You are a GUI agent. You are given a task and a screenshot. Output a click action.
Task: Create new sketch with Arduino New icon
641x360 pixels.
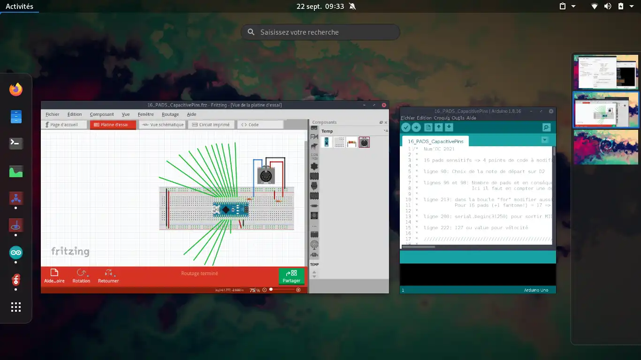click(428, 127)
